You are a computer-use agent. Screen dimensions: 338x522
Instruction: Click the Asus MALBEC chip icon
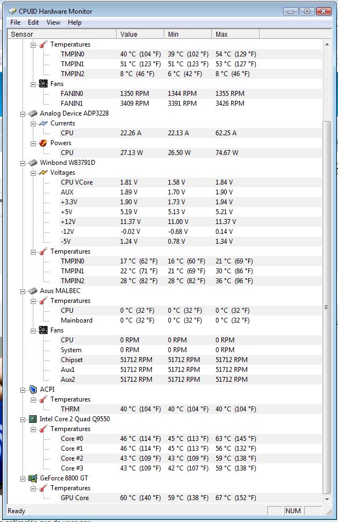(33, 291)
